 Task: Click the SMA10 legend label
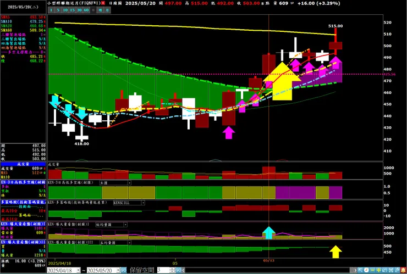tap(6, 21)
